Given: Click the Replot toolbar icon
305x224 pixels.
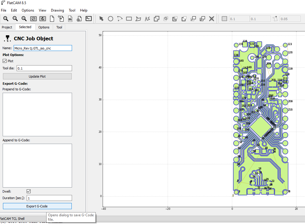Looking at the screenshot, I should pyautogui.click(x=43, y=19).
